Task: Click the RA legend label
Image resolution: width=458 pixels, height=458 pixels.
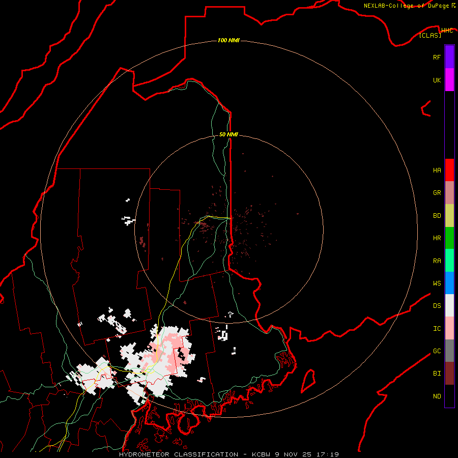Action: click(437, 261)
